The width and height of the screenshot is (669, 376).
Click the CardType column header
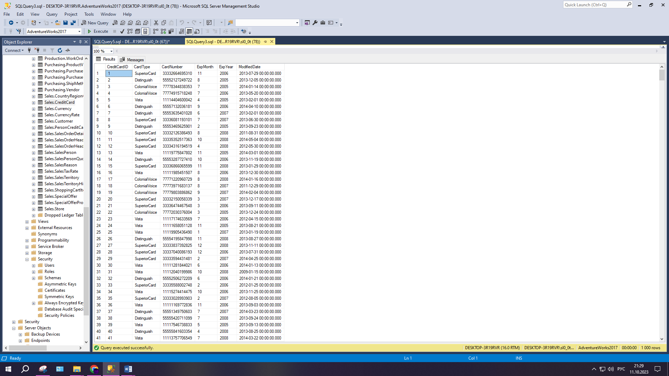(146, 67)
